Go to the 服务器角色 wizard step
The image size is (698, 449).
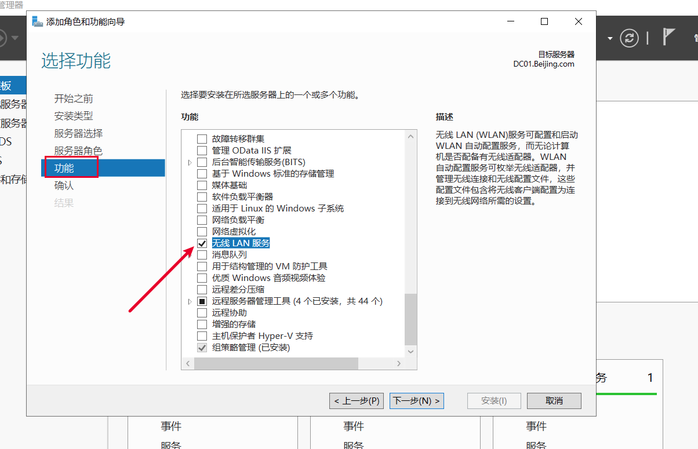pos(78,151)
